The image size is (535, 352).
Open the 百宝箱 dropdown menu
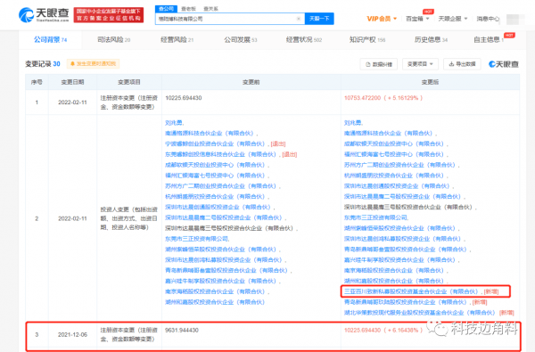point(417,19)
